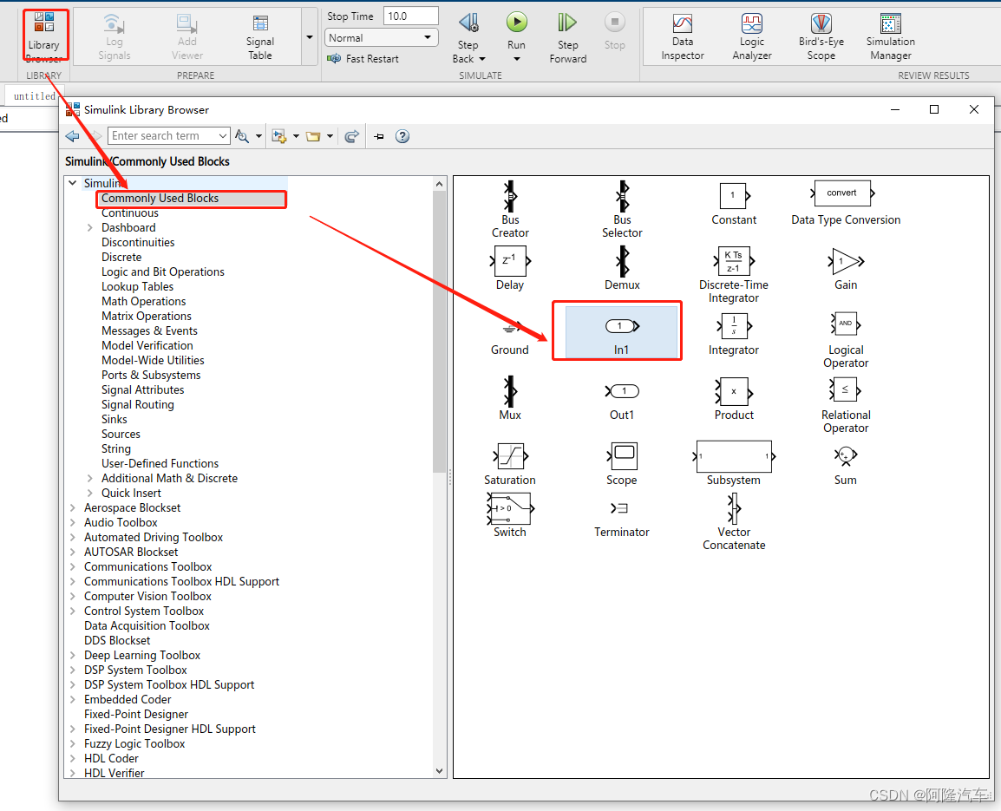Select the Relational Operator block

[x=845, y=406]
